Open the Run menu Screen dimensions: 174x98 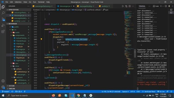(35, 2)
